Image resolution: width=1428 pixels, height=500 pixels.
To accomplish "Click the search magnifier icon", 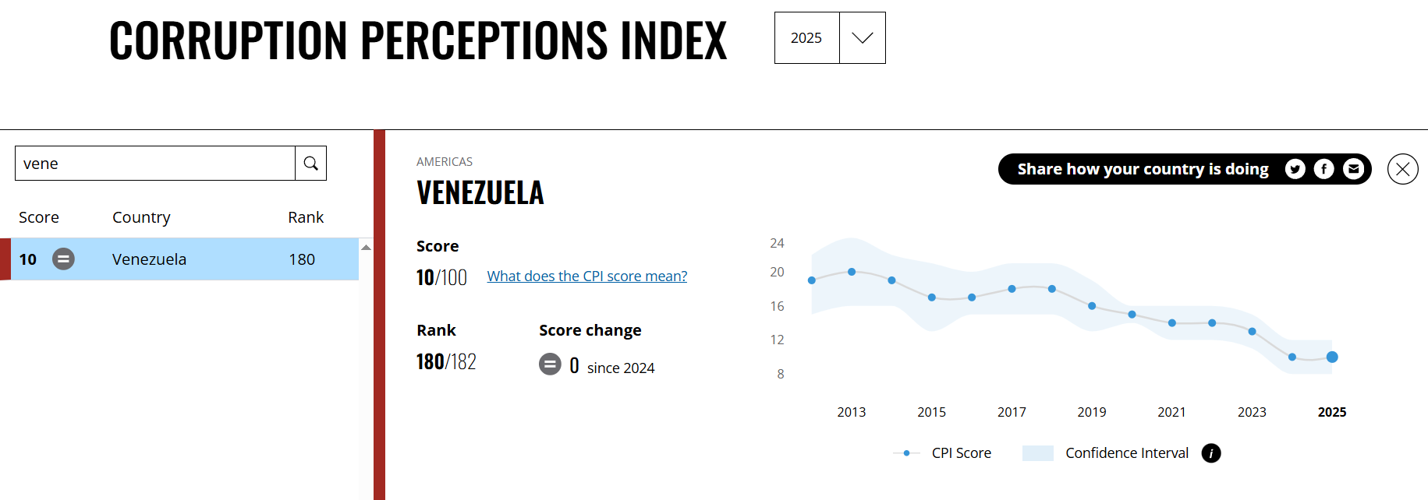I will pyautogui.click(x=310, y=164).
